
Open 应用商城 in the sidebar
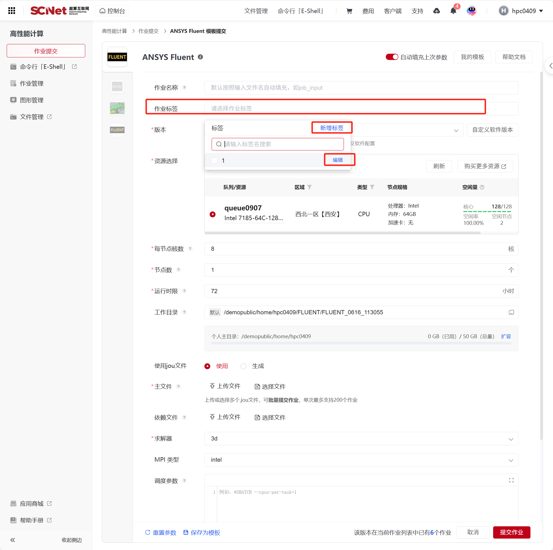tap(31, 503)
